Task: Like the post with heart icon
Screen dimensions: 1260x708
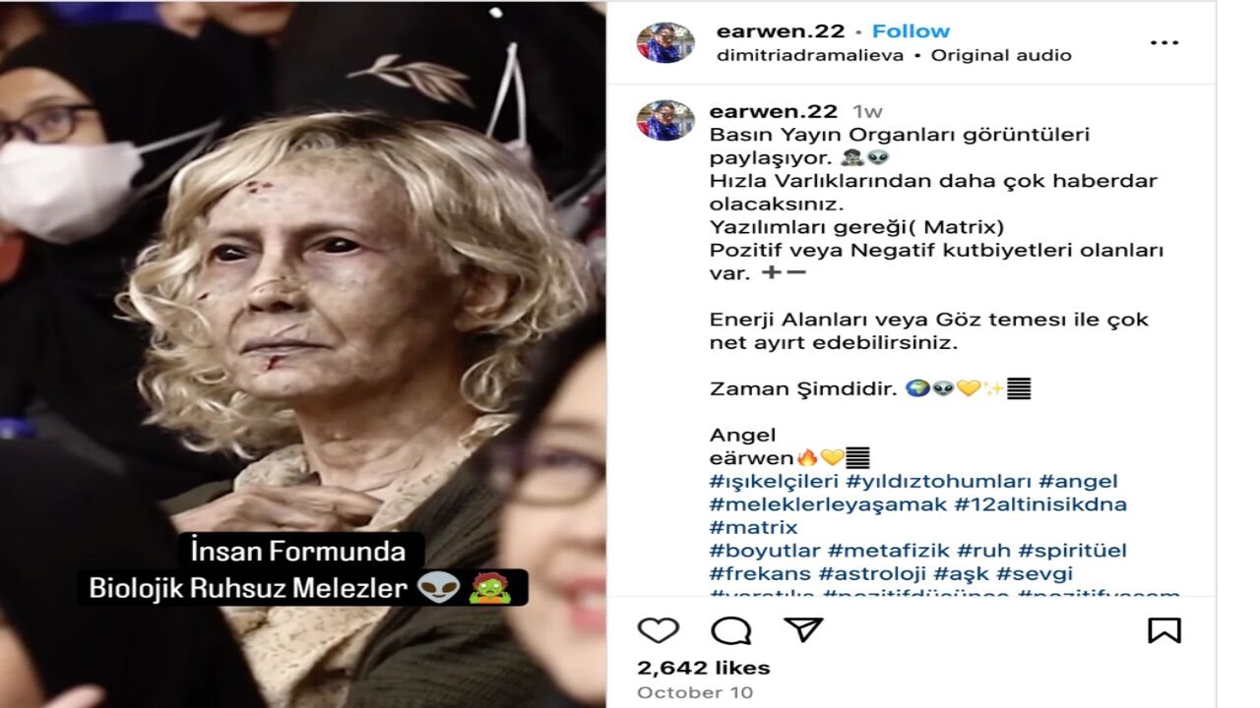Action: tap(658, 630)
